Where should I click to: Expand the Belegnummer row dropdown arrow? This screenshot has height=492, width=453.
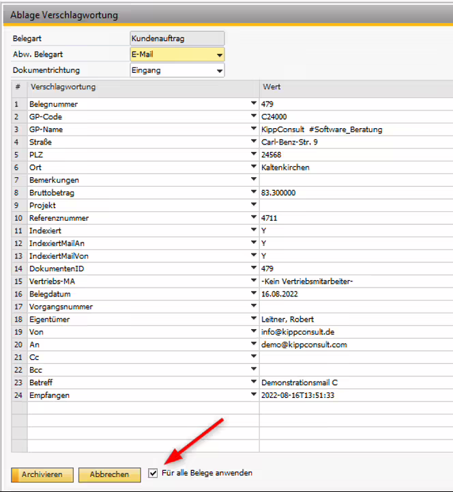[x=254, y=104]
